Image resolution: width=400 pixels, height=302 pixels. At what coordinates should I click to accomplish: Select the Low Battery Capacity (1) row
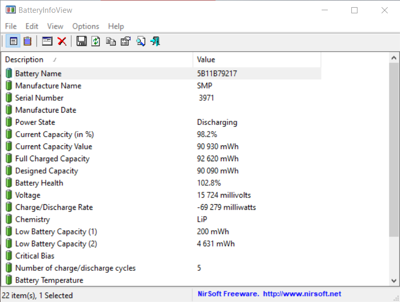click(x=163, y=231)
